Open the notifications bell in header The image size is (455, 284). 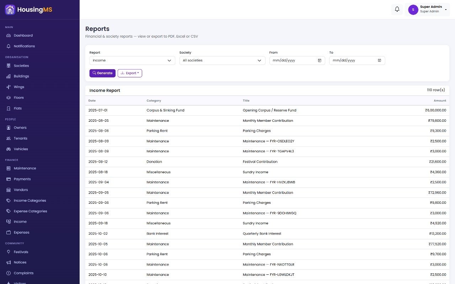click(x=397, y=9)
